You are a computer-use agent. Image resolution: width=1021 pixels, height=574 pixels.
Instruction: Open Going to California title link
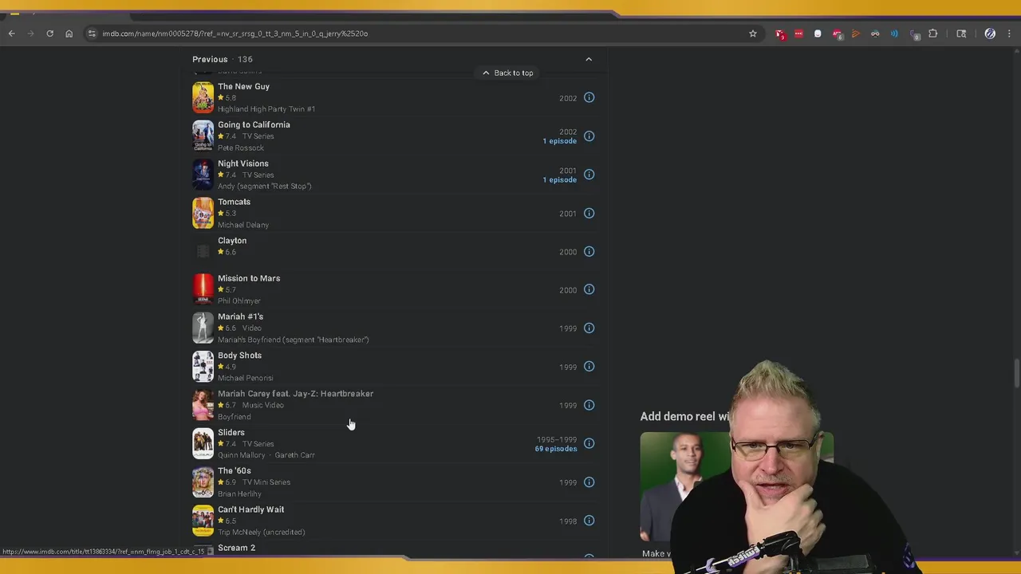(254, 124)
